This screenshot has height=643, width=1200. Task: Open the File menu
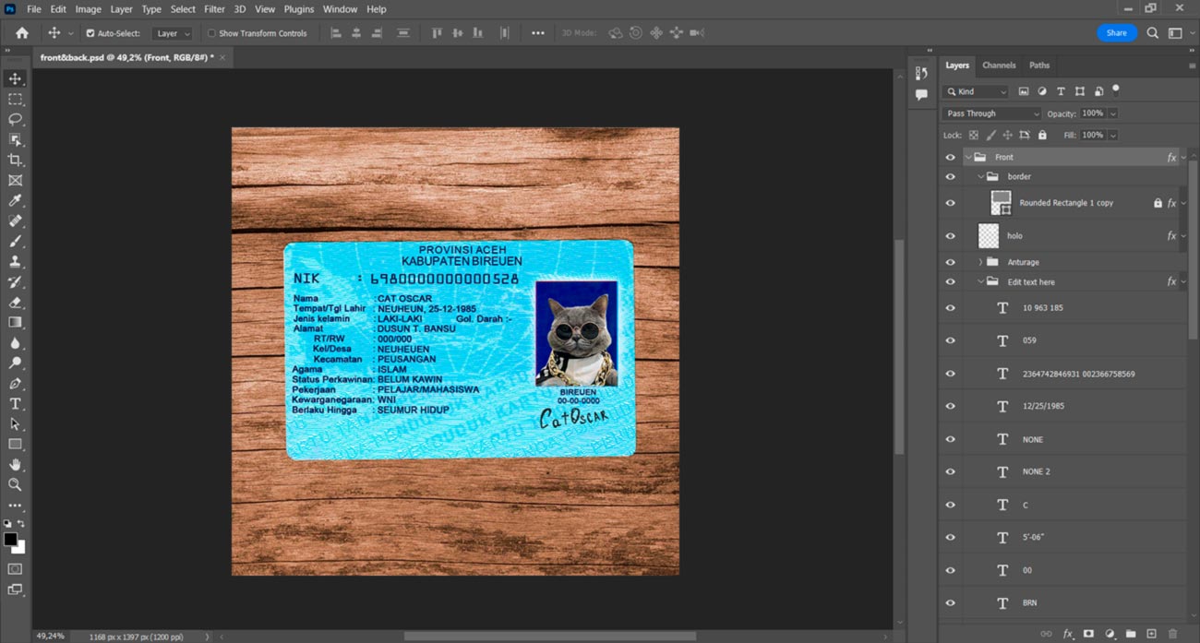[x=34, y=9]
